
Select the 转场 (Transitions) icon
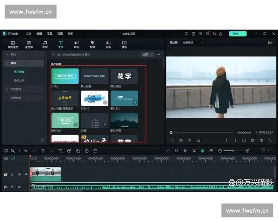(x=76, y=44)
